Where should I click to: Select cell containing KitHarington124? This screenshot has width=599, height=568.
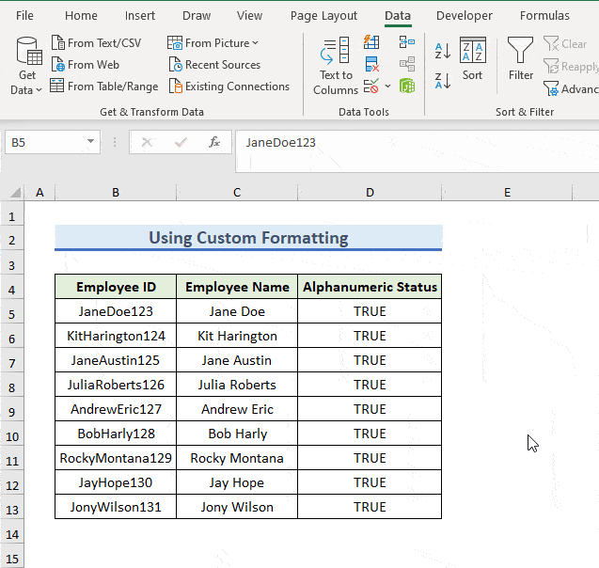(116, 336)
